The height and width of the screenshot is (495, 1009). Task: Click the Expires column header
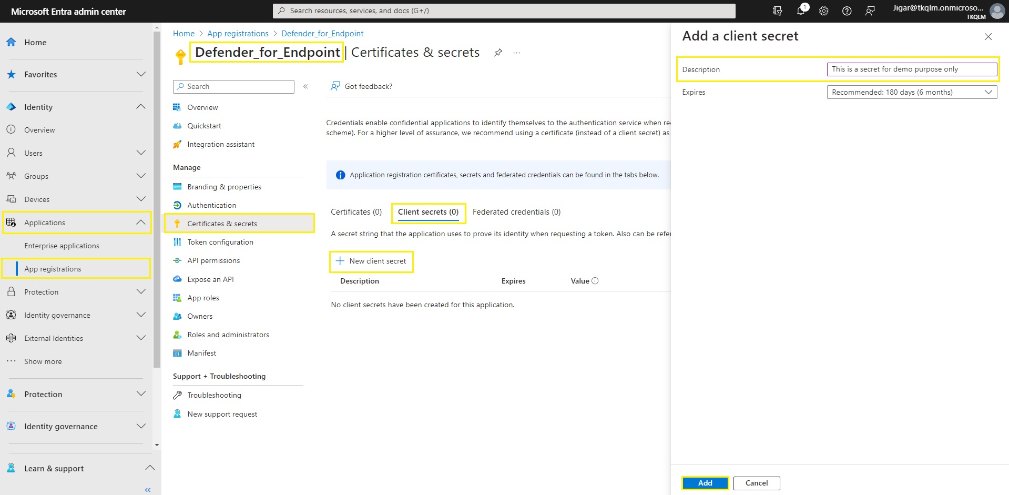pyautogui.click(x=513, y=281)
